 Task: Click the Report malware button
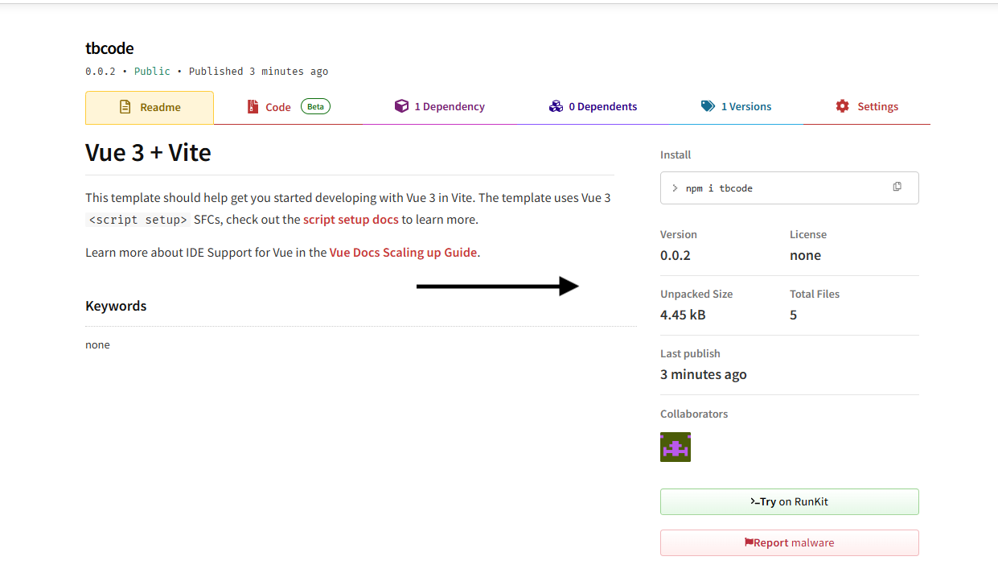point(789,542)
